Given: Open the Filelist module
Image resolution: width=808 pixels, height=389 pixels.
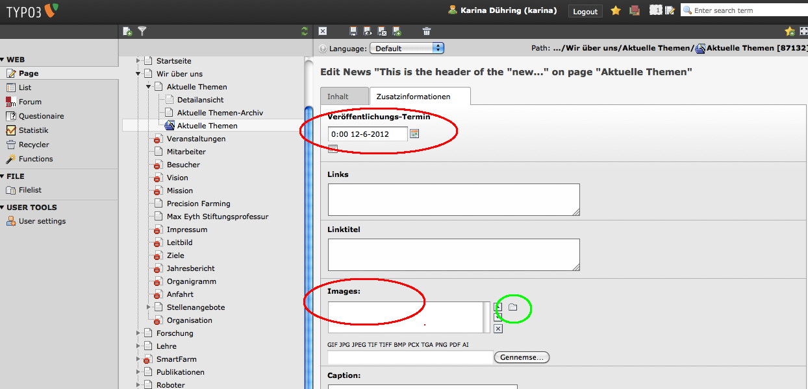Looking at the screenshot, I should click(x=30, y=190).
